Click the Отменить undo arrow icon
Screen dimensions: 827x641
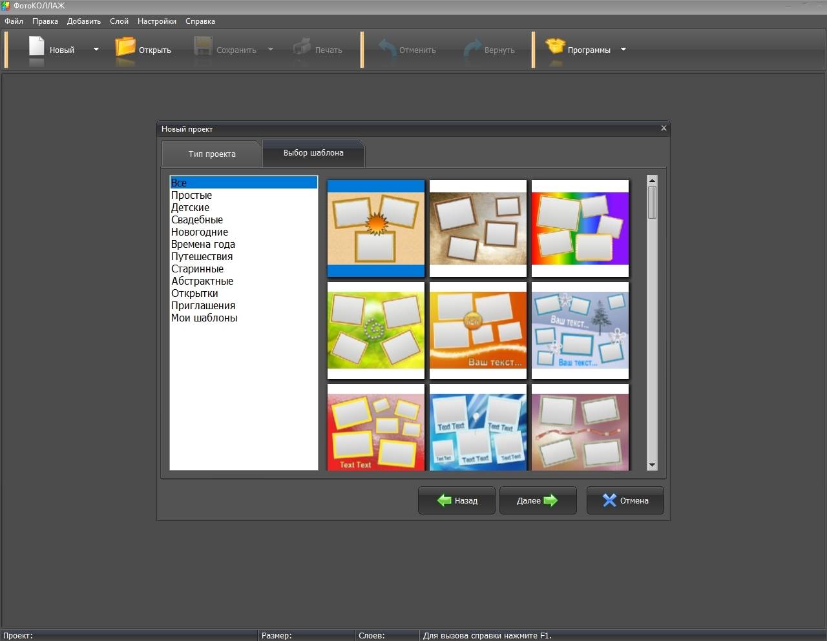click(387, 48)
